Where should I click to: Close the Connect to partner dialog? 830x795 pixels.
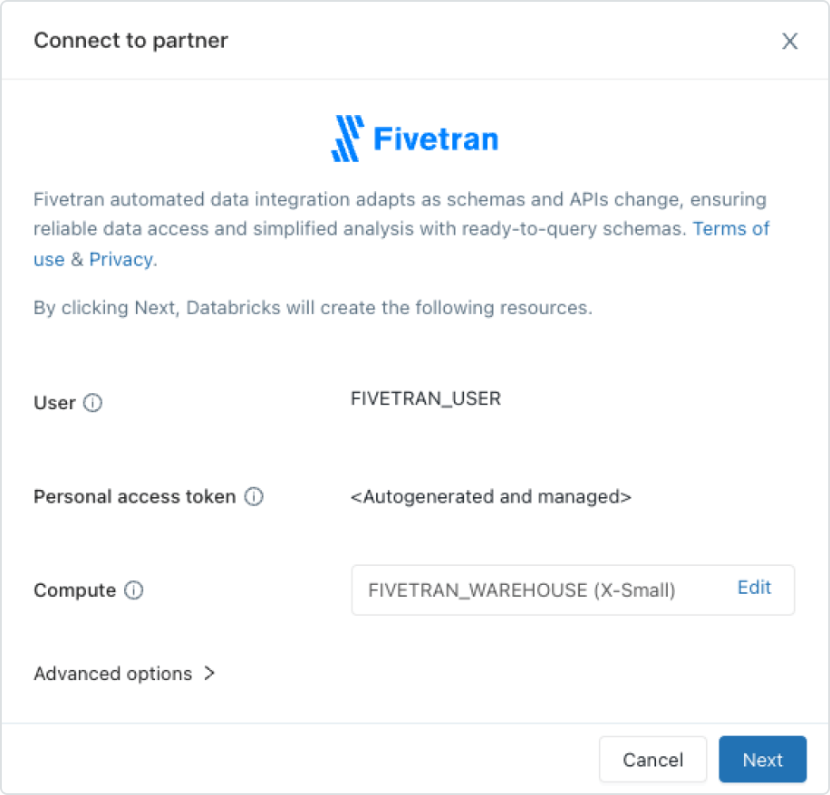(x=790, y=42)
